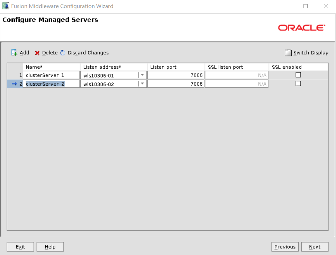Viewport: 336px width, 255px height.
Task: Enable SSL for clusterServer 1
Action: click(x=298, y=74)
